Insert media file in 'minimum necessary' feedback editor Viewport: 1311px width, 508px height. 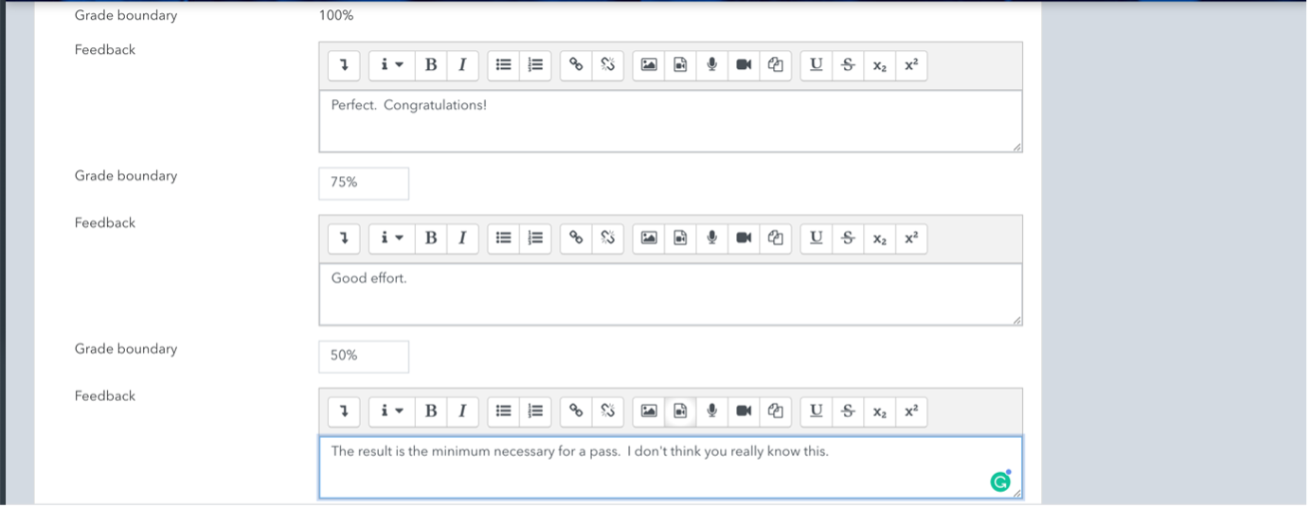coord(680,412)
